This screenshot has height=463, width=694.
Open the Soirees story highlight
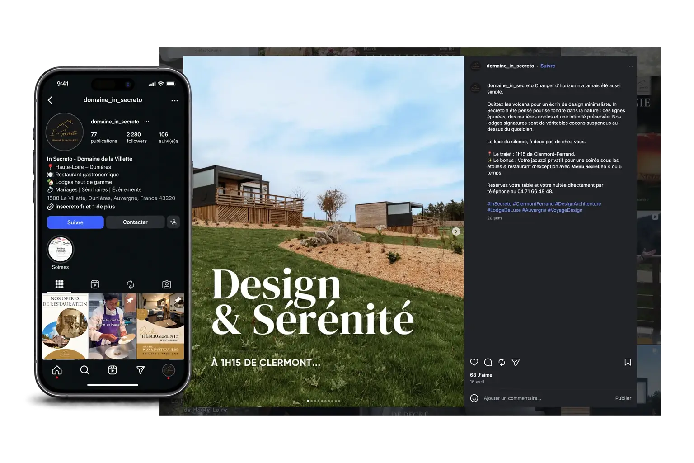pyautogui.click(x=61, y=250)
